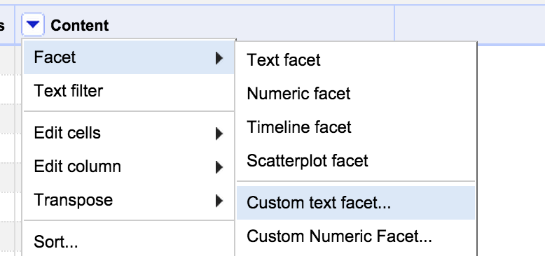Choose Text facet option
This screenshot has width=545, height=256.
pyautogui.click(x=356, y=60)
